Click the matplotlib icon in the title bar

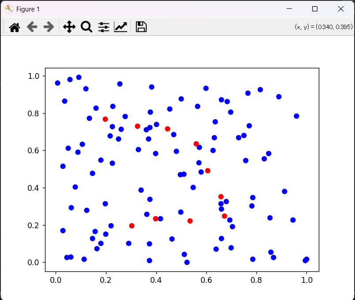(x=9, y=9)
